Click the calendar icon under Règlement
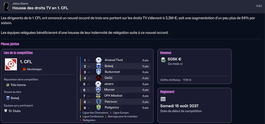This screenshot has height=124, width=265. point(163,99)
